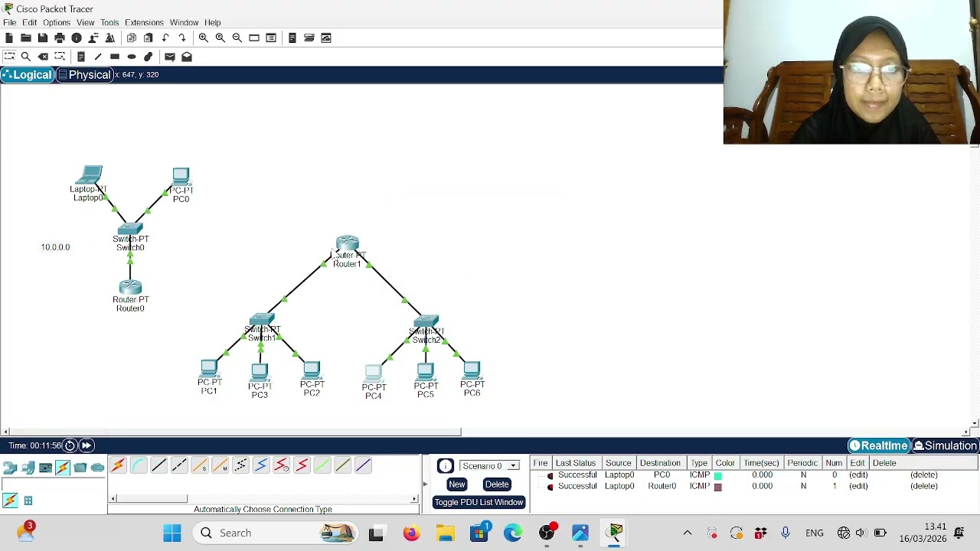Viewport: 980px width, 551px height.
Task: Open Microsoft Edge from taskbar
Action: (x=512, y=533)
